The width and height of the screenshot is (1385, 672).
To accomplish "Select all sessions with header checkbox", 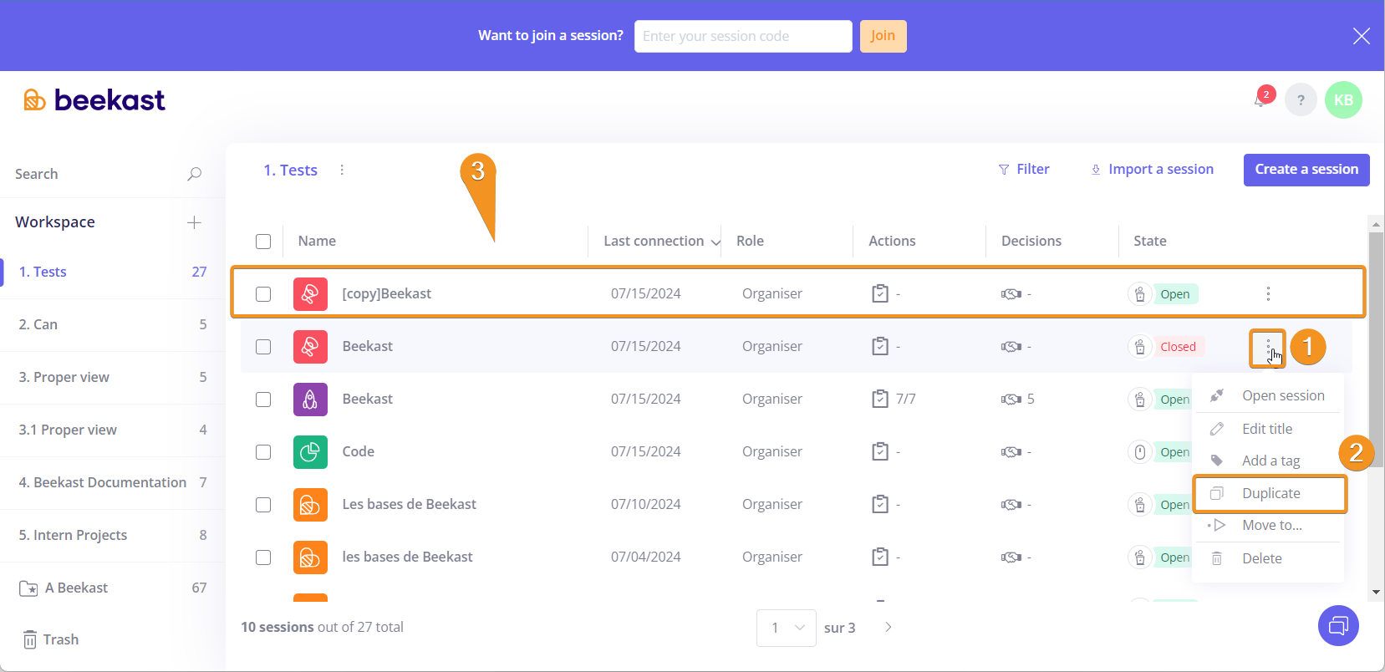I will 263,242.
